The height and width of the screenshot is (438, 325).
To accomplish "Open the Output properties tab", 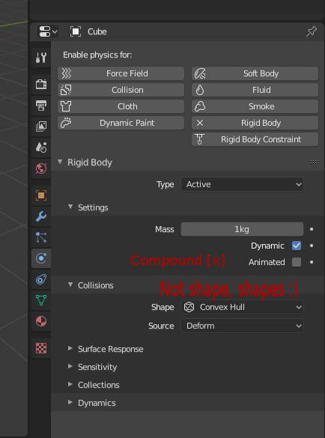I will pos(41,106).
